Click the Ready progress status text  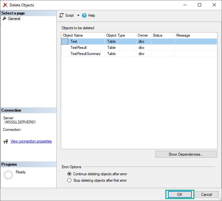pos(21,172)
